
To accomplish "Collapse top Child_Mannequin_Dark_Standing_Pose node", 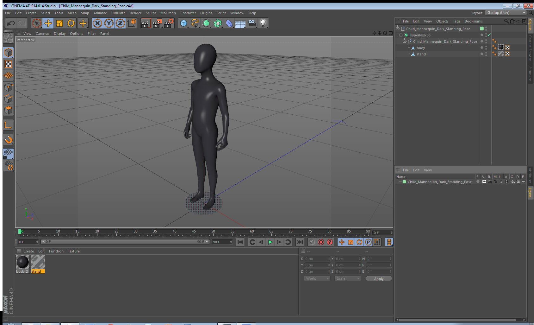I will [x=397, y=29].
